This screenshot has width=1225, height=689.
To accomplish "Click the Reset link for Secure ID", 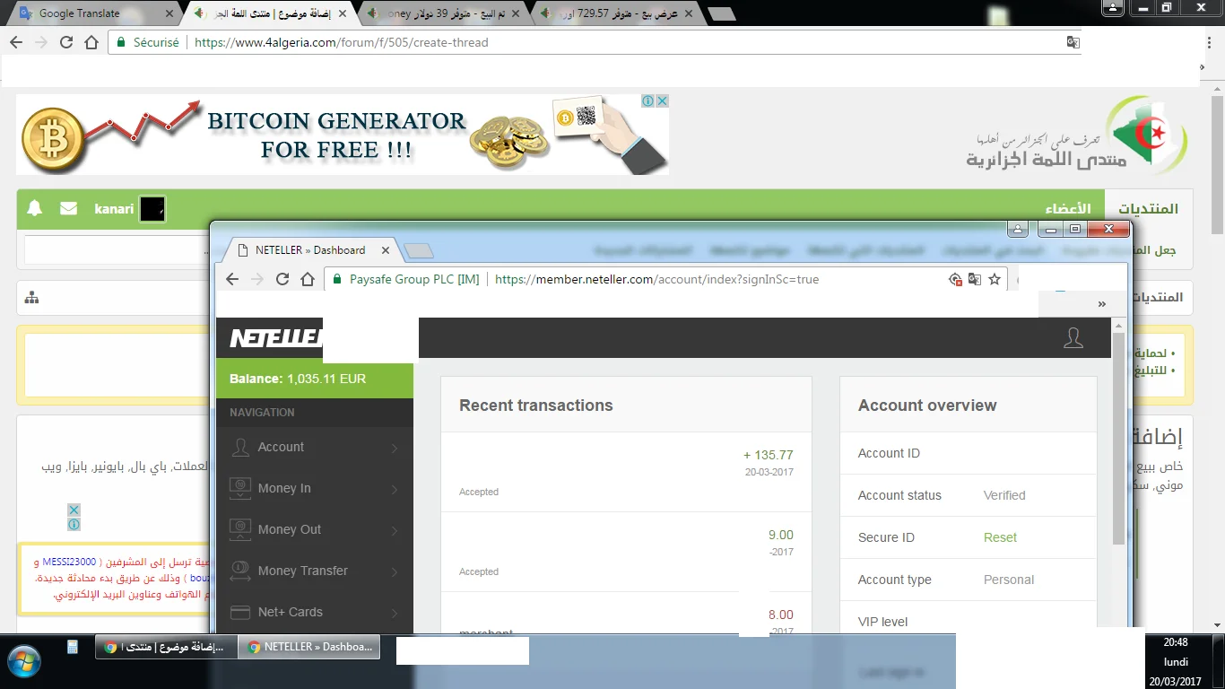I will pos(1000,537).
